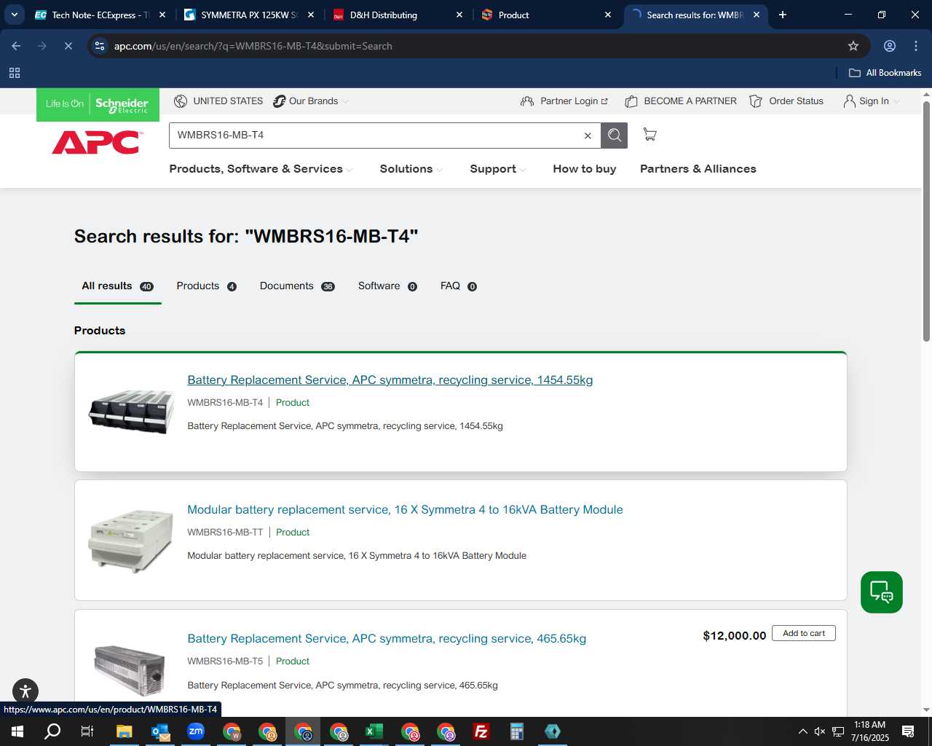
Task: Open the accessibility options button
Action: [x=25, y=691]
